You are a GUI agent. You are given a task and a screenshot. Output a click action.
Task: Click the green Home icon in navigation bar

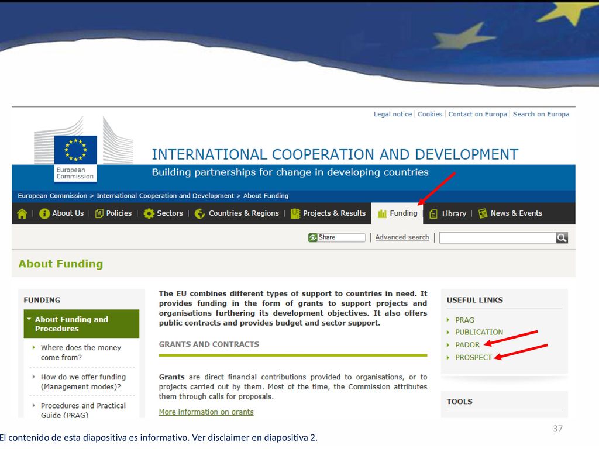(x=22, y=214)
